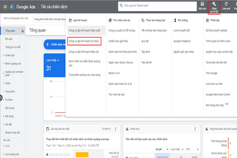Open Tệp tải lên
The width and height of the screenshot is (237, 158).
(x=146, y=62)
